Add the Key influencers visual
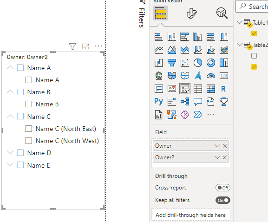This screenshot has width=268, height=222. 171,102
